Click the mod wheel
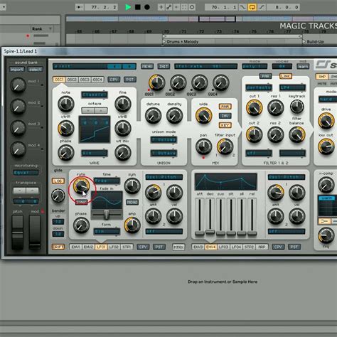The width and height of the screenshot is (337, 337). click(x=35, y=232)
